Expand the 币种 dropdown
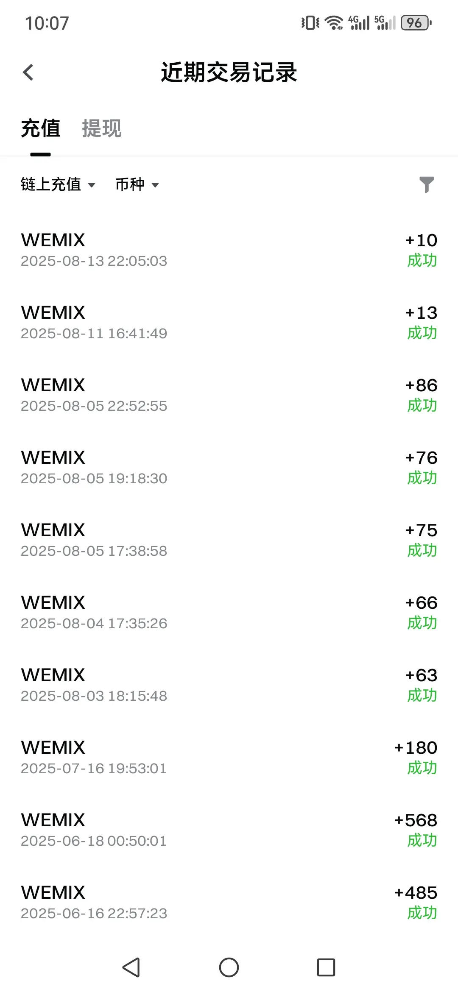The width and height of the screenshot is (458, 992). point(137,184)
